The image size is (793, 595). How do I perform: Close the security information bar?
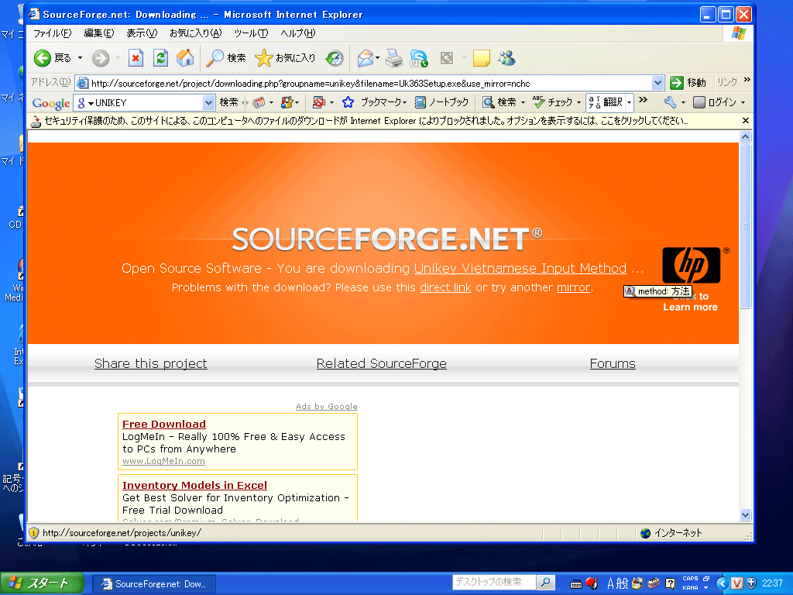[x=746, y=120]
